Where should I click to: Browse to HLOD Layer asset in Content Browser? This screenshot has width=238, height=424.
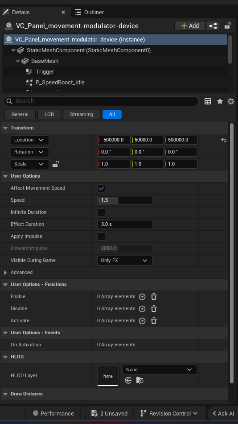(x=140, y=380)
